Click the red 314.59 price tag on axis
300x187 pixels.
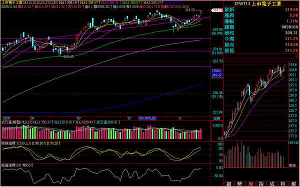coord(217,10)
